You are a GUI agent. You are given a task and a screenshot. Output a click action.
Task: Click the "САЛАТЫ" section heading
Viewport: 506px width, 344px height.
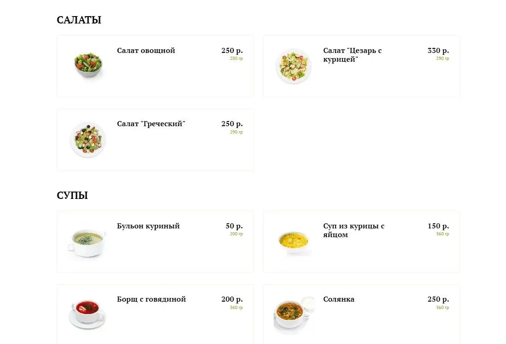(x=79, y=20)
